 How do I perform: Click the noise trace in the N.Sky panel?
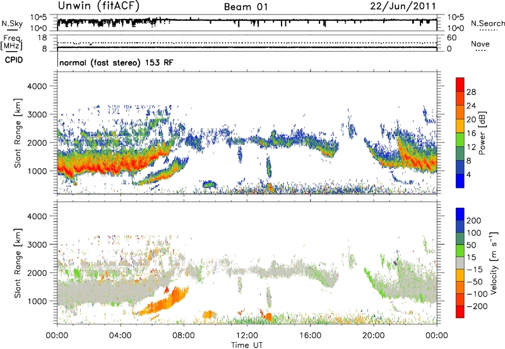click(x=247, y=21)
